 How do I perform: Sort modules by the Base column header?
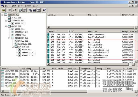[x=114, y=68]
